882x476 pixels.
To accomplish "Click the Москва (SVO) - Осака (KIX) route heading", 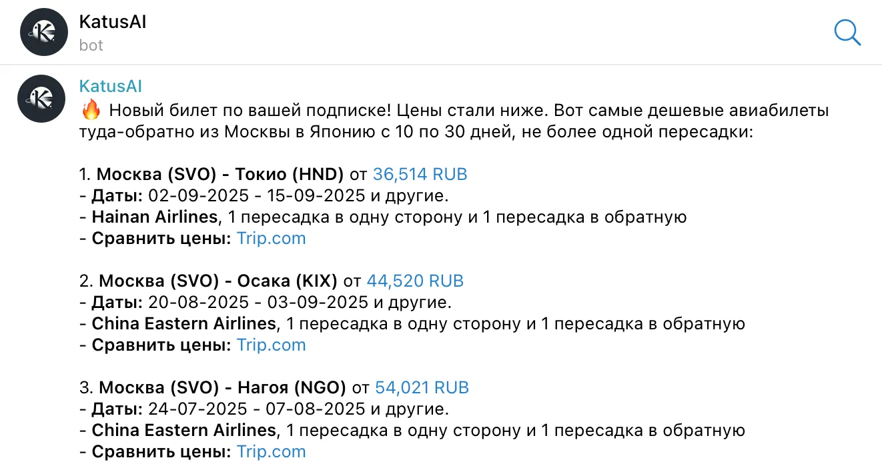I will tap(218, 281).
